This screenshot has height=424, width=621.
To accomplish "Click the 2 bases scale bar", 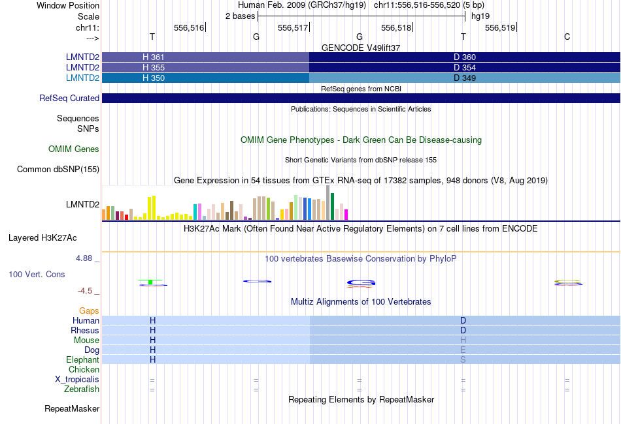I will (x=361, y=16).
